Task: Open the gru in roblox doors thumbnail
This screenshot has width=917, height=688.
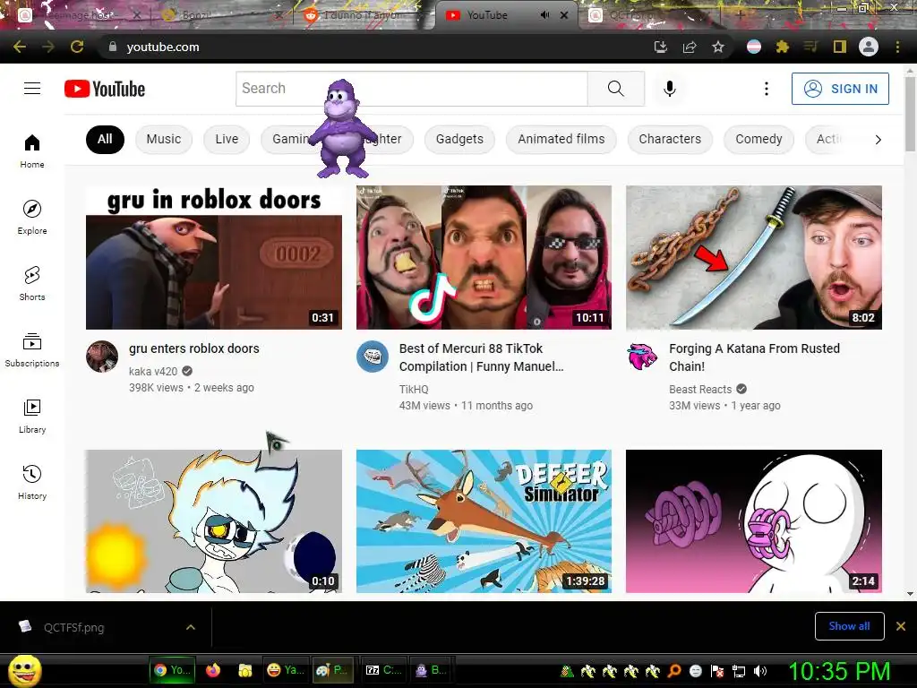Action: [214, 257]
